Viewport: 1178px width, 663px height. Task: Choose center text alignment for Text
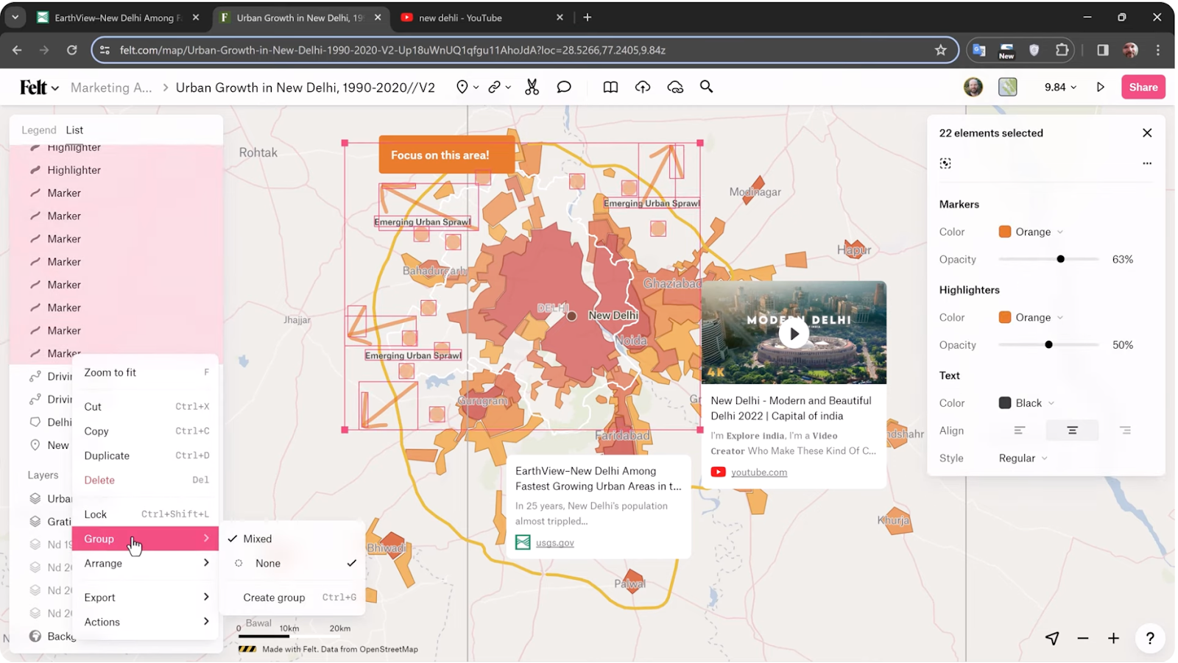[1072, 430]
